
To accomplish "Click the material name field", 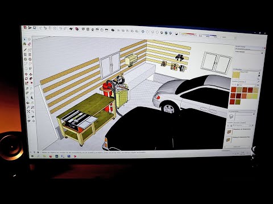I will point(249,73).
